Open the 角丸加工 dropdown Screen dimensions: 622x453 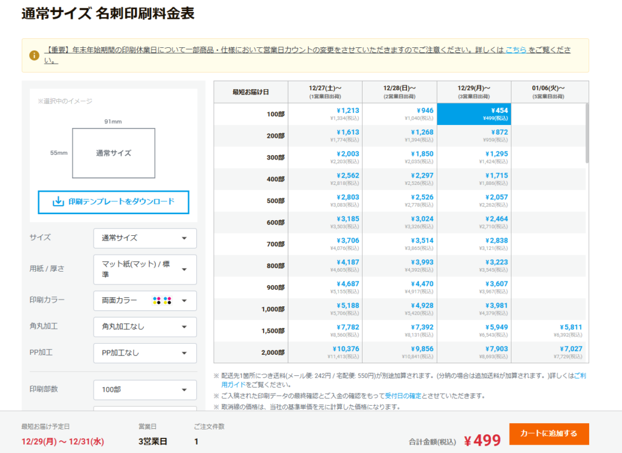click(x=145, y=326)
